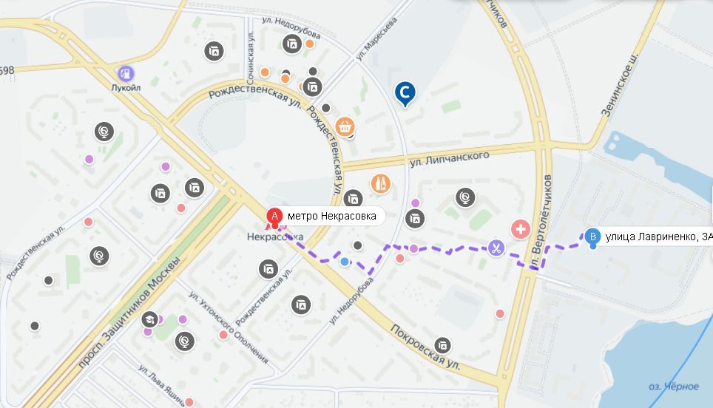Viewport: 713px width, 408px height.
Task: Select the blue marker C pin
Action: [405, 94]
